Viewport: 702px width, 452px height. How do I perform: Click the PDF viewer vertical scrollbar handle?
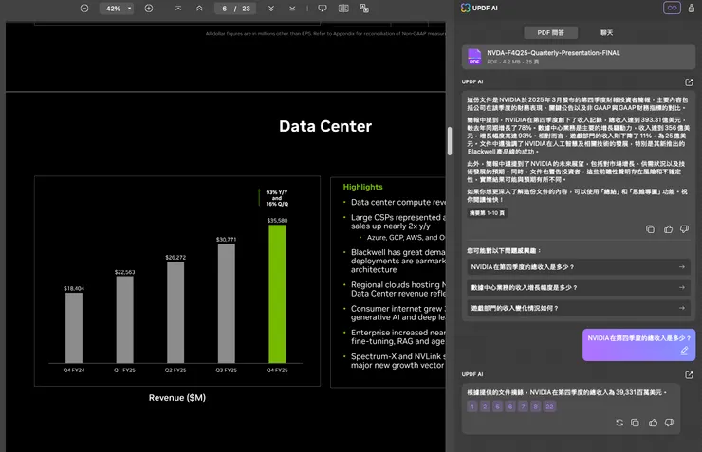450,141
